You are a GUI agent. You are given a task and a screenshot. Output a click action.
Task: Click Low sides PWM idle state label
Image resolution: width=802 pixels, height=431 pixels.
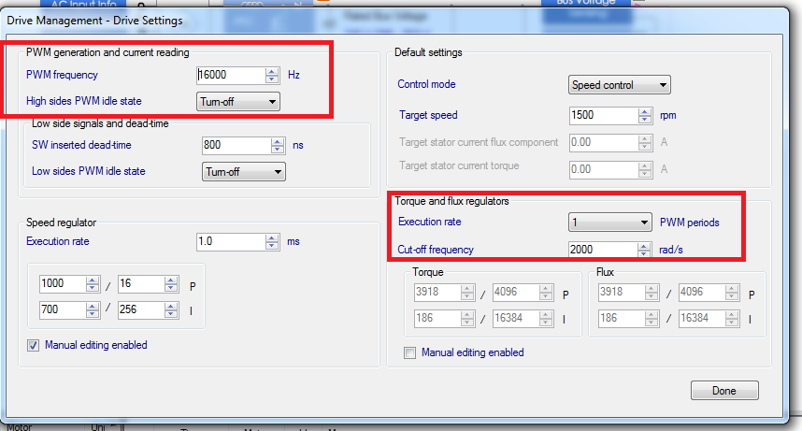click(89, 171)
